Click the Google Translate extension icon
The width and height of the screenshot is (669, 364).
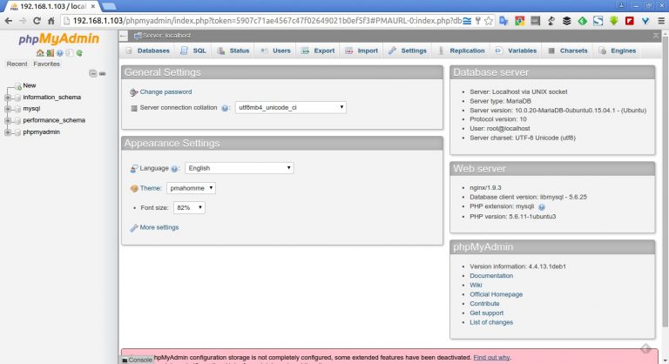click(x=503, y=21)
